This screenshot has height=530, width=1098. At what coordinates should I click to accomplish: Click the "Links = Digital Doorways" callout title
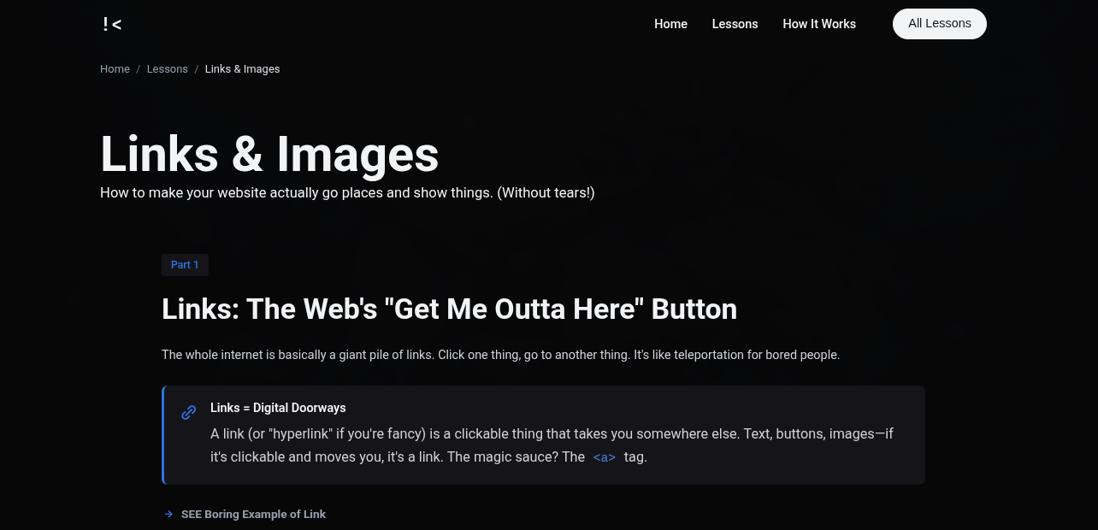[278, 408]
